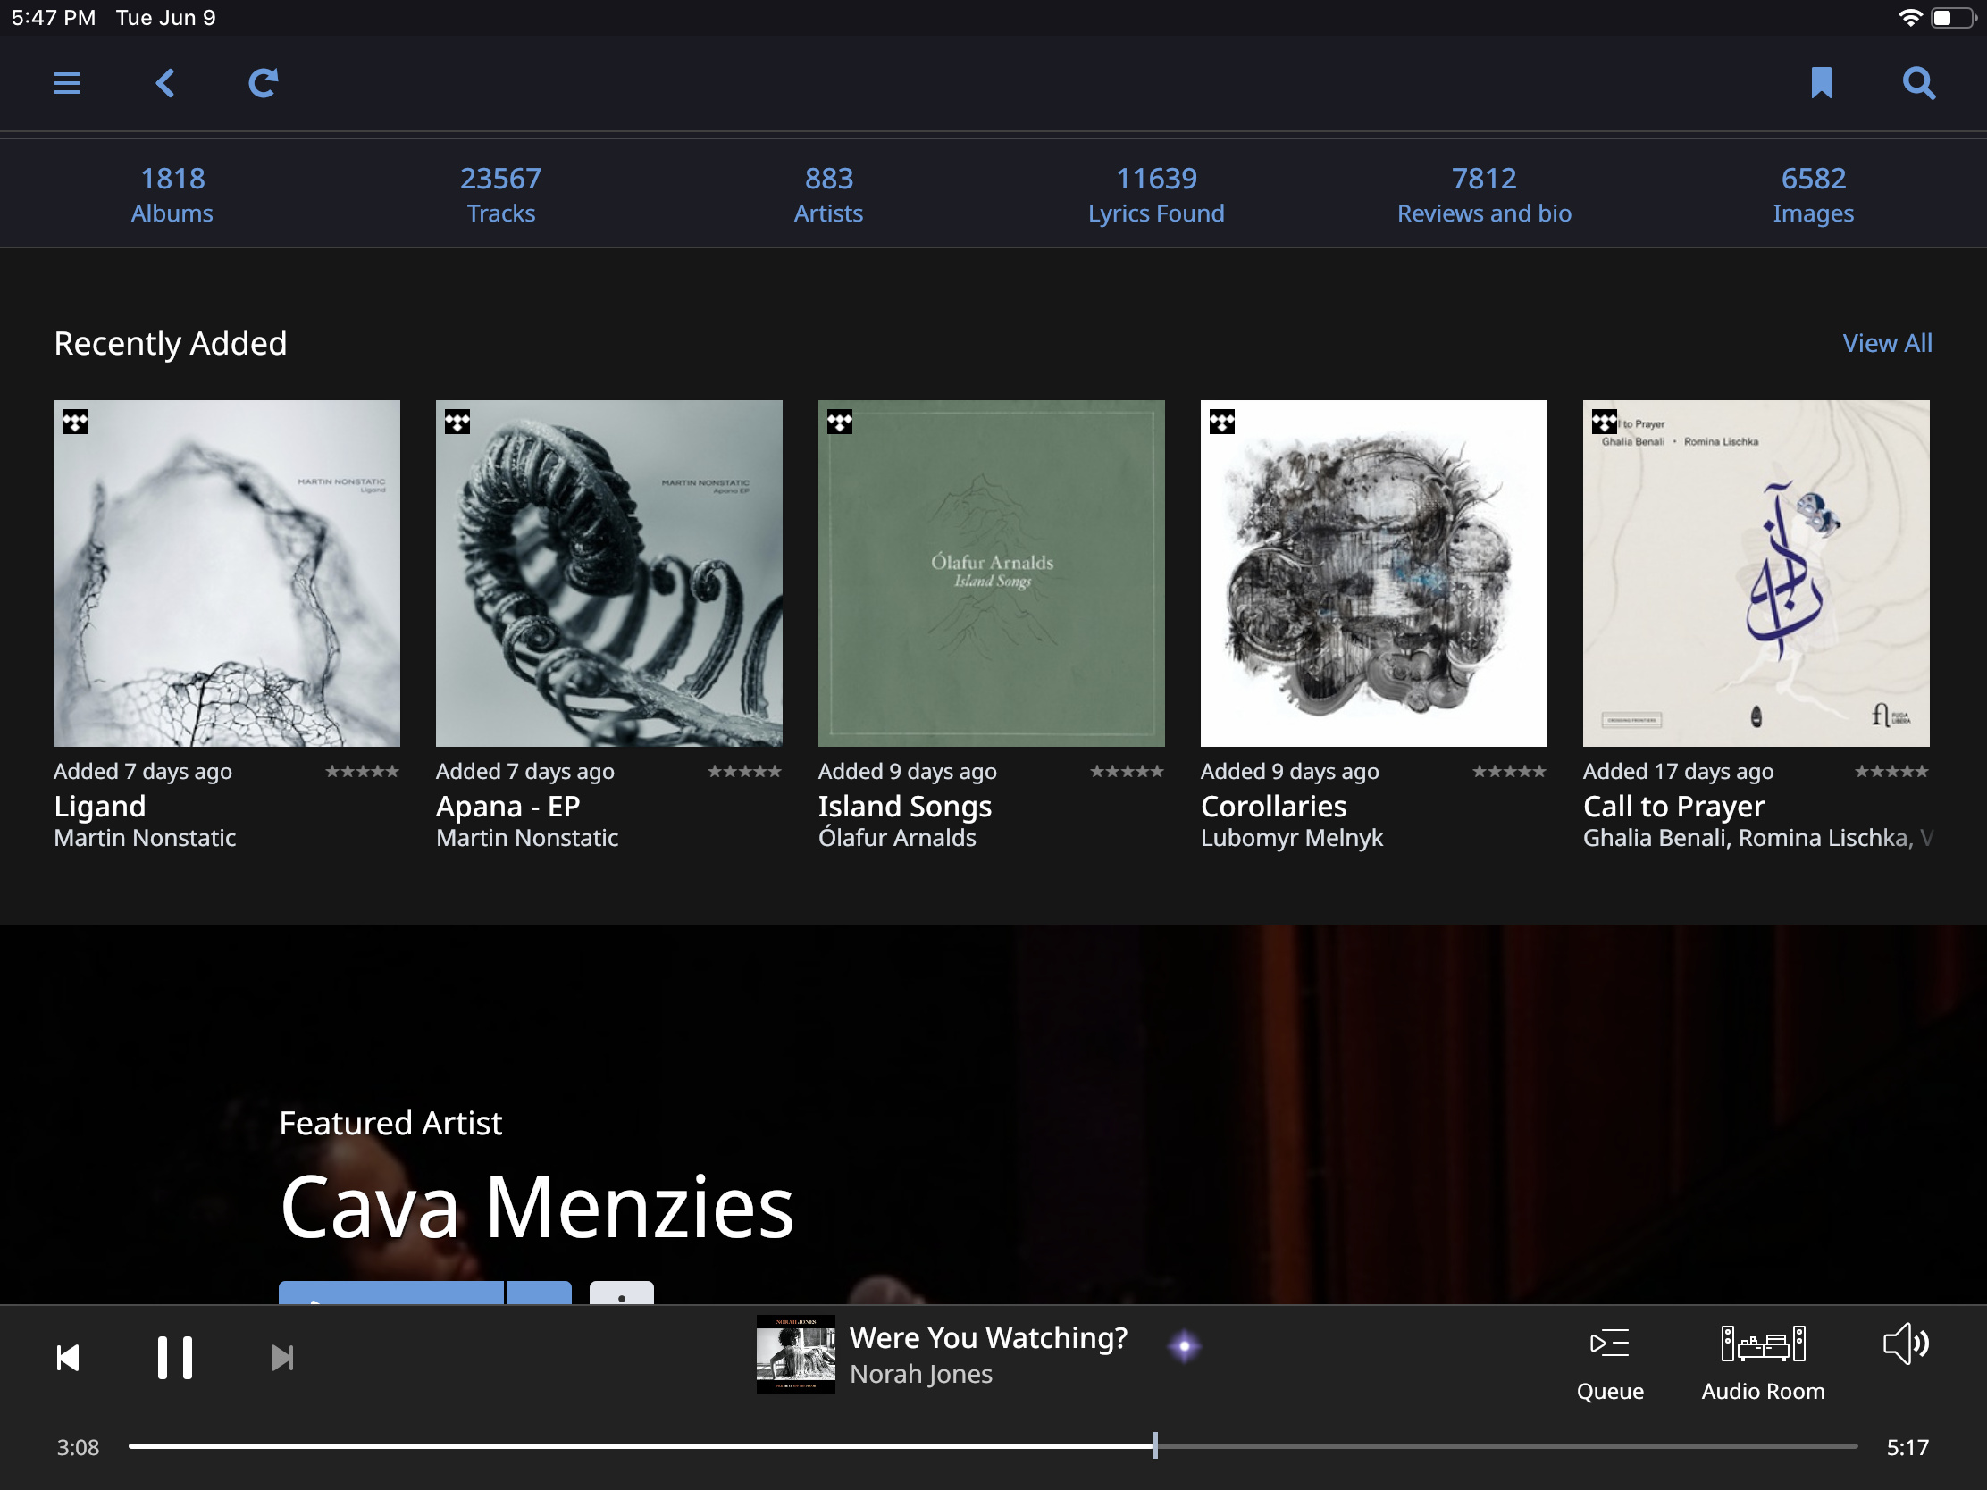View 7812 Reviews and bio
The height and width of the screenshot is (1490, 1987).
1484,194
